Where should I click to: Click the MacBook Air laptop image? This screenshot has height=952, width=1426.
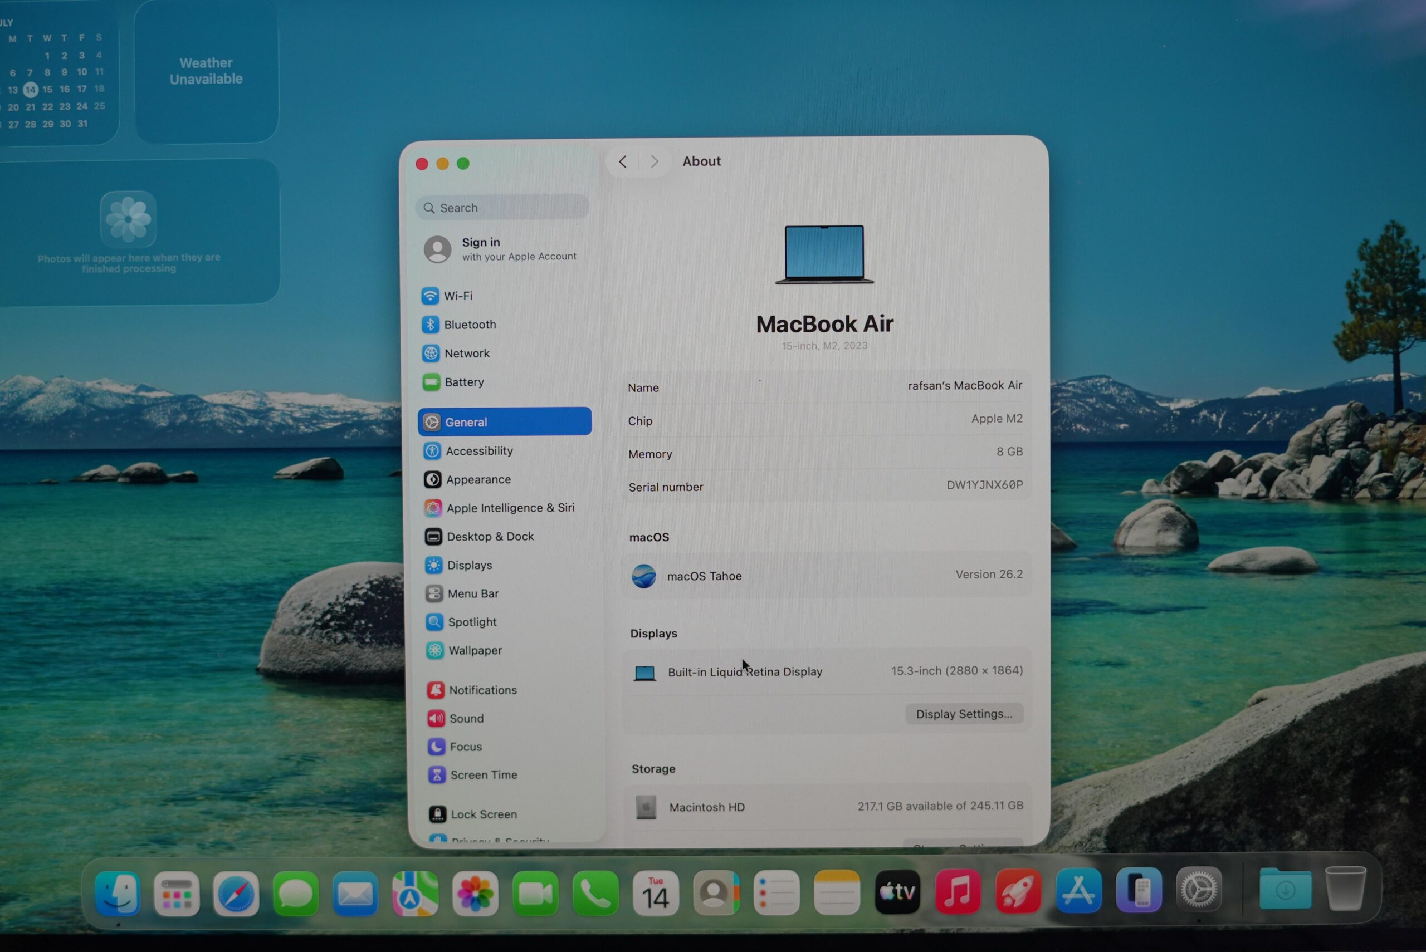click(824, 255)
